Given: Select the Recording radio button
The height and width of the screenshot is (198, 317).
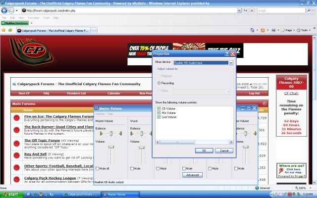Looking at the screenshot, I should [x=159, y=83].
